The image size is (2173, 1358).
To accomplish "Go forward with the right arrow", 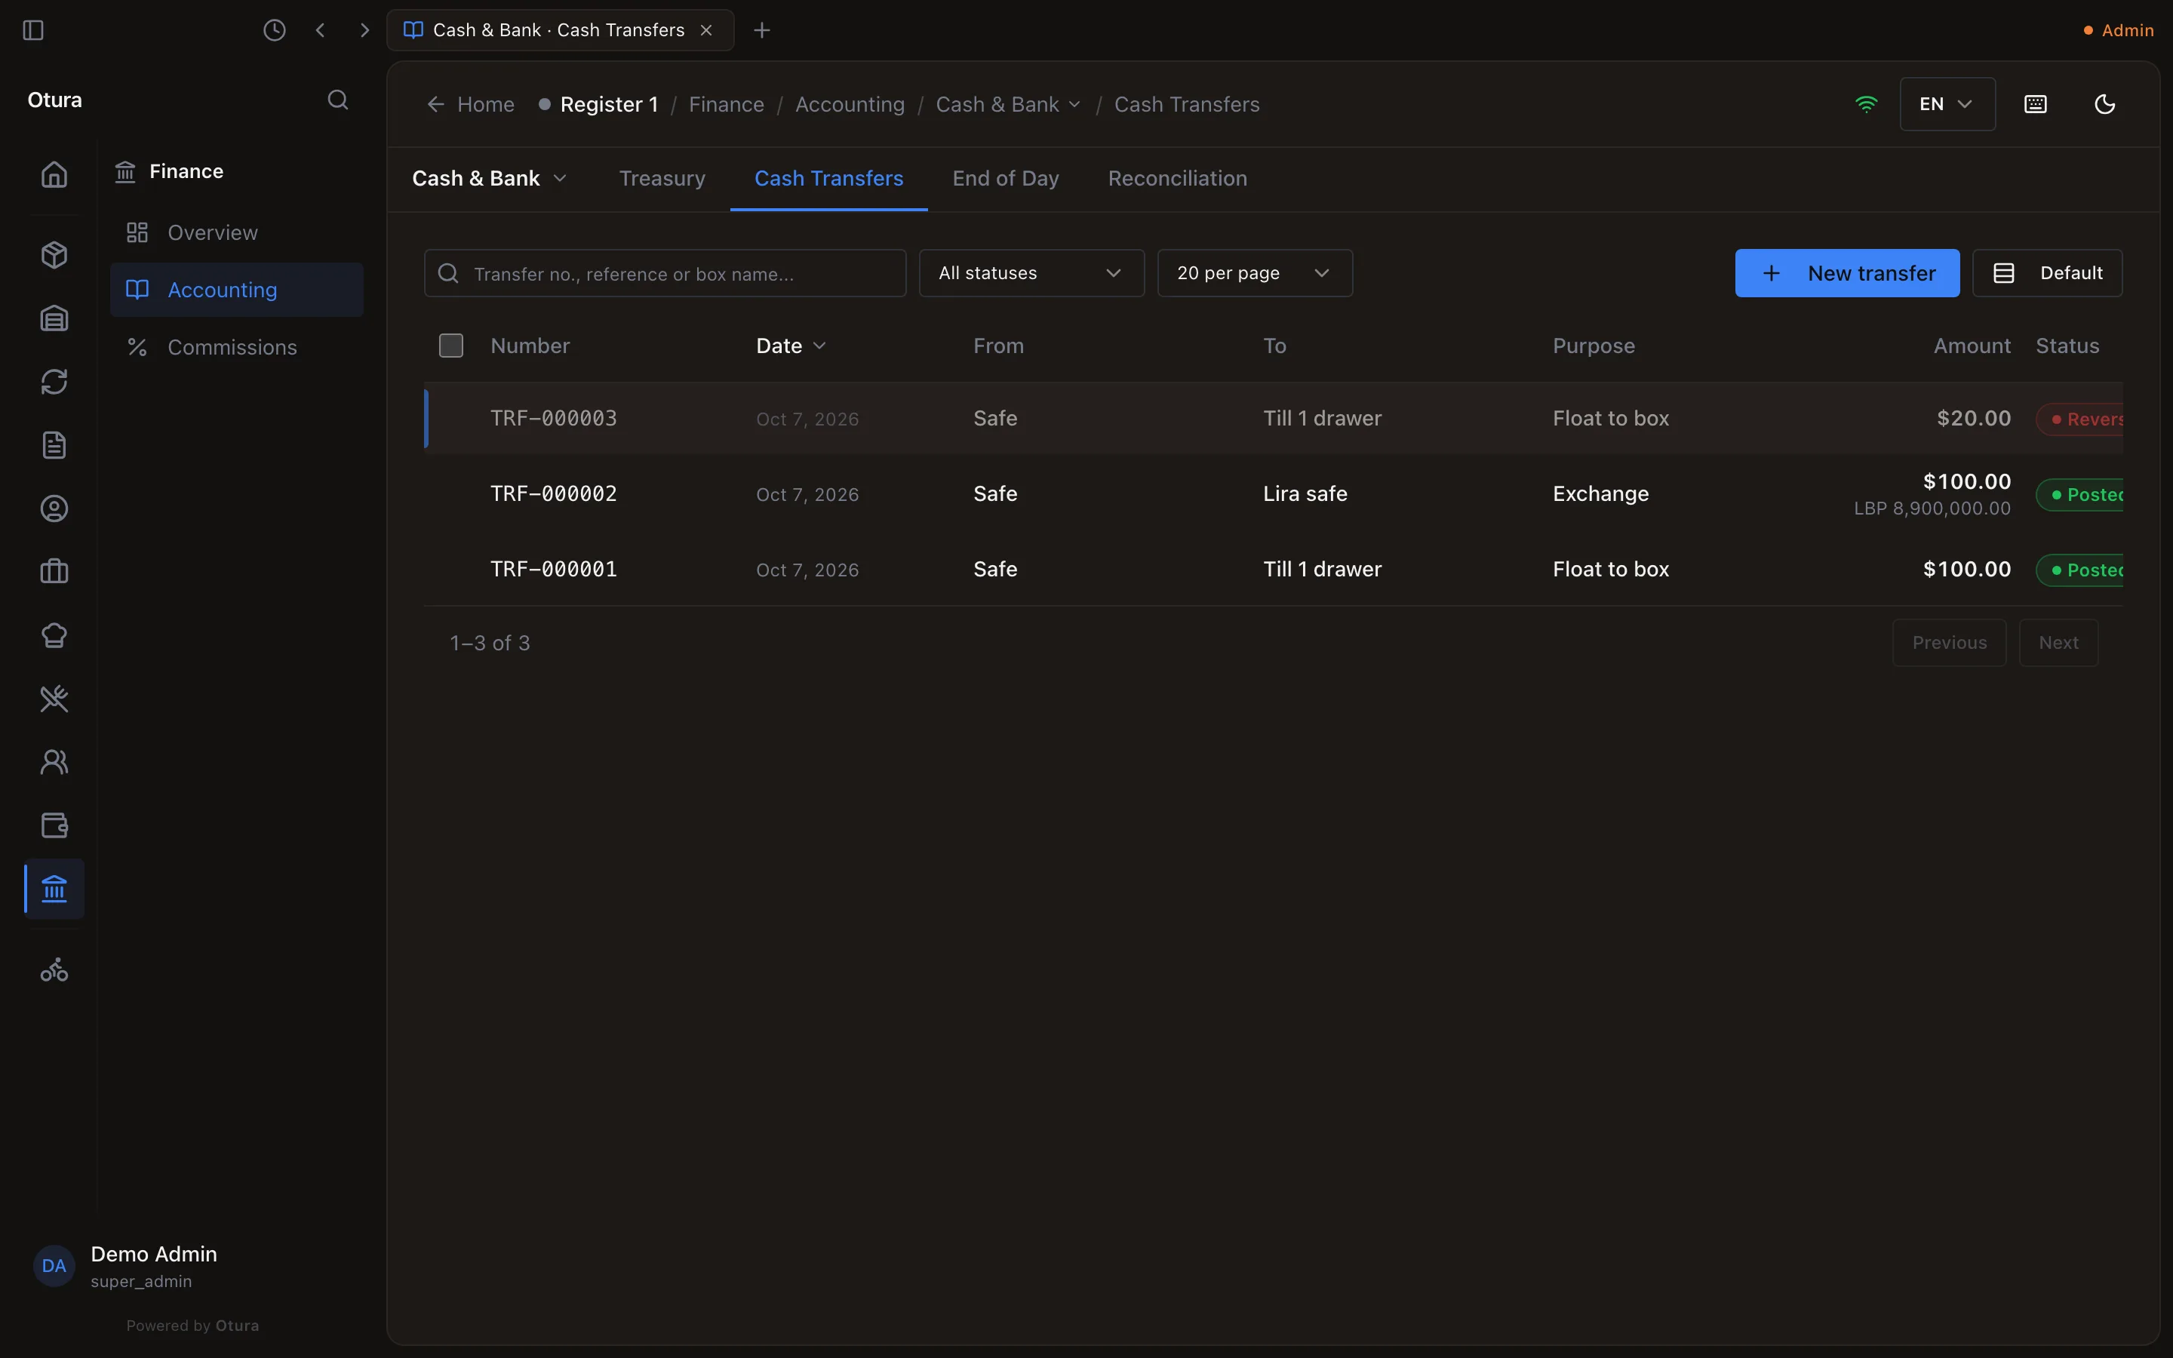I will [x=364, y=29].
